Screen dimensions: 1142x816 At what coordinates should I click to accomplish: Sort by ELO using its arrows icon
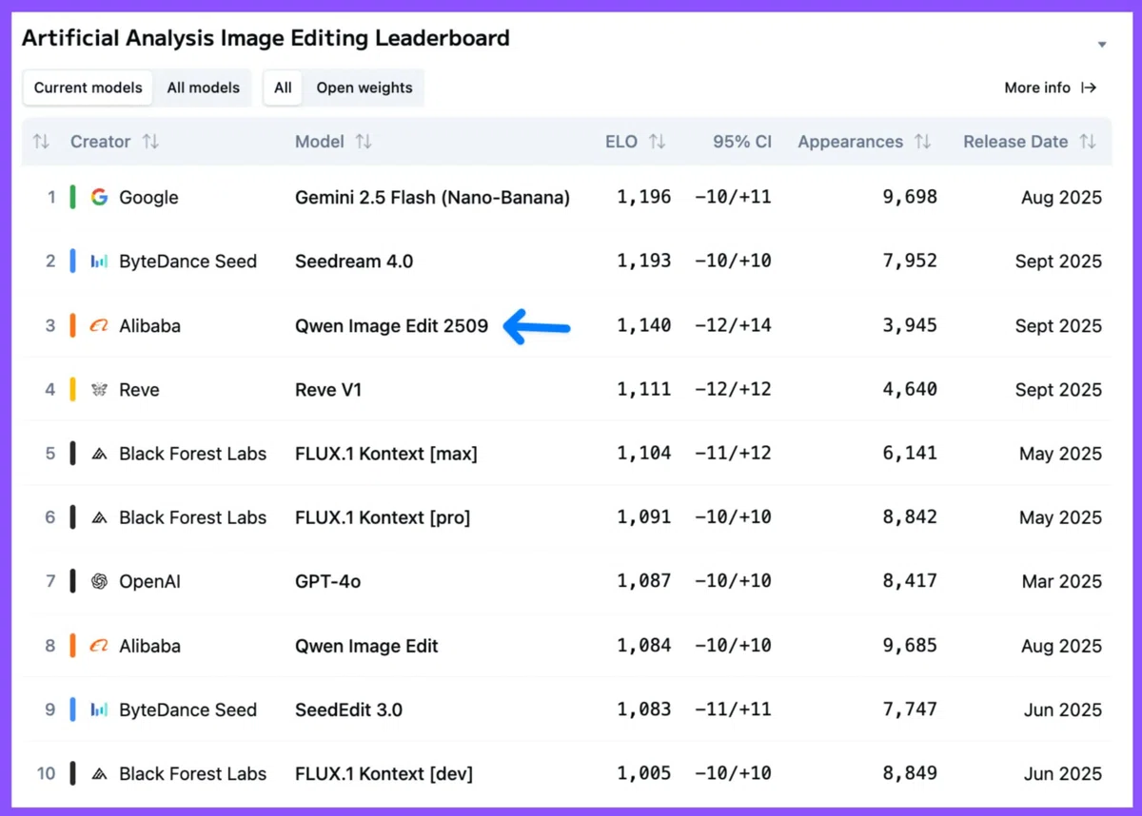(x=657, y=142)
